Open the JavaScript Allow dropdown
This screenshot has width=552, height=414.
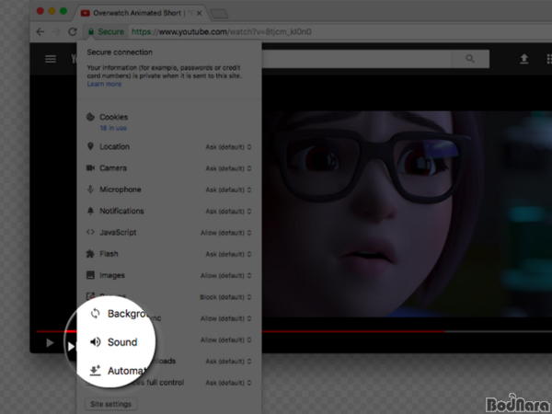(x=226, y=233)
